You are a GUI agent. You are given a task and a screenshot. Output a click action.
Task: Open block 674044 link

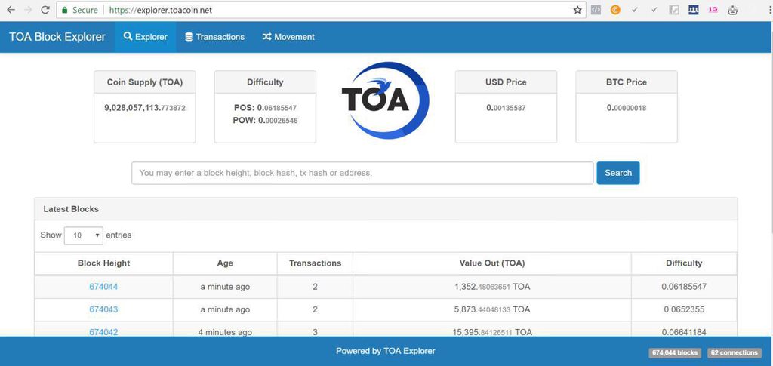(103, 287)
